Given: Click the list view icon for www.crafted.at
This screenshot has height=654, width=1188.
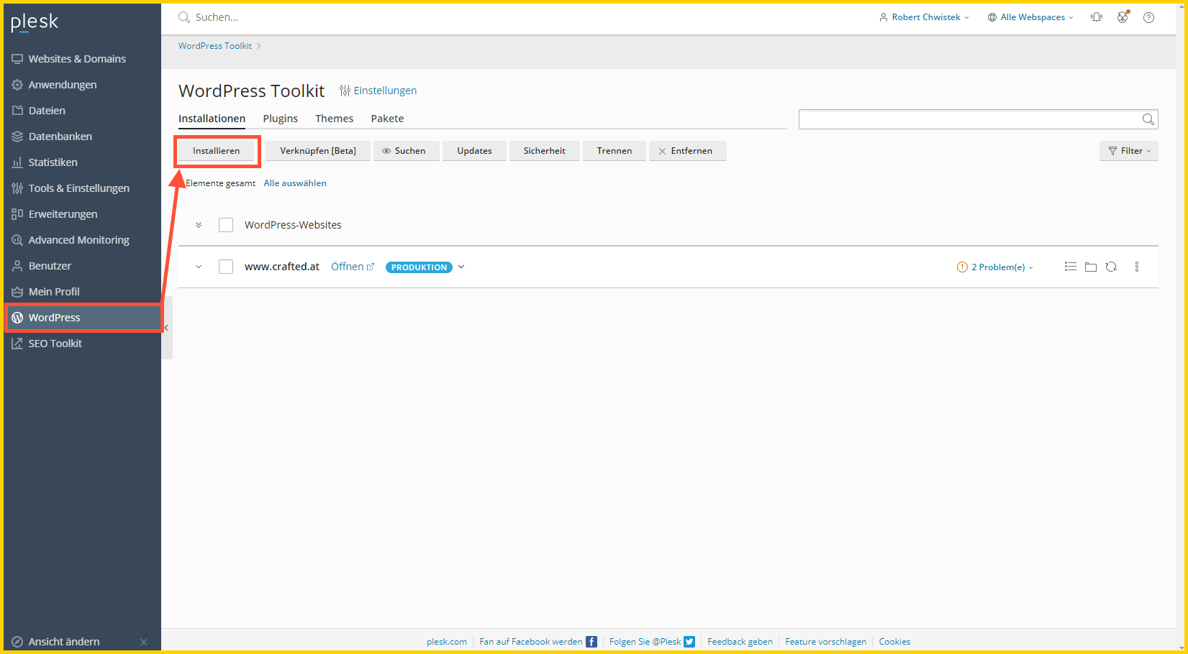Looking at the screenshot, I should click(1071, 267).
